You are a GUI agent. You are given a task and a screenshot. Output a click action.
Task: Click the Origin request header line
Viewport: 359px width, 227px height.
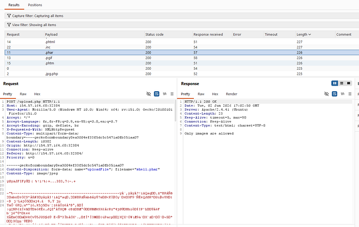(x=43, y=146)
